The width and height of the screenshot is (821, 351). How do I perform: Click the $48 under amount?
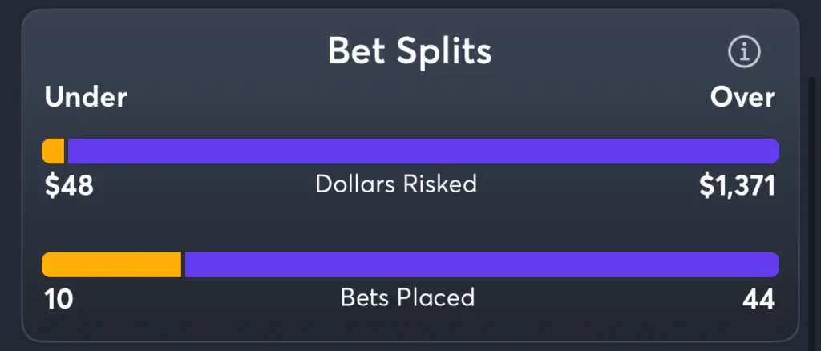click(69, 186)
